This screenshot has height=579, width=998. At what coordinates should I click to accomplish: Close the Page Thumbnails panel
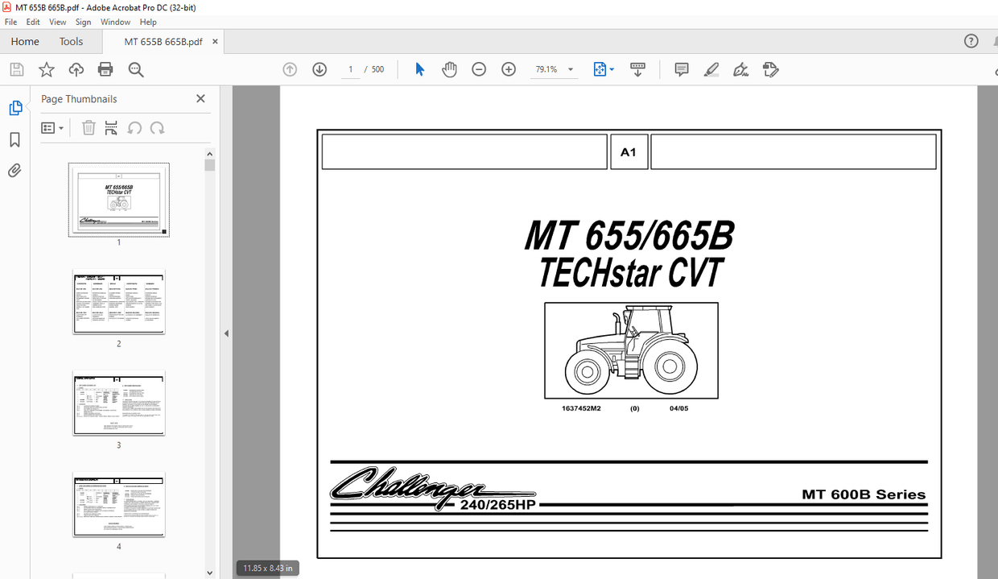tap(200, 98)
